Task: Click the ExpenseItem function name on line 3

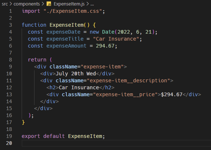Action: tap(66, 25)
